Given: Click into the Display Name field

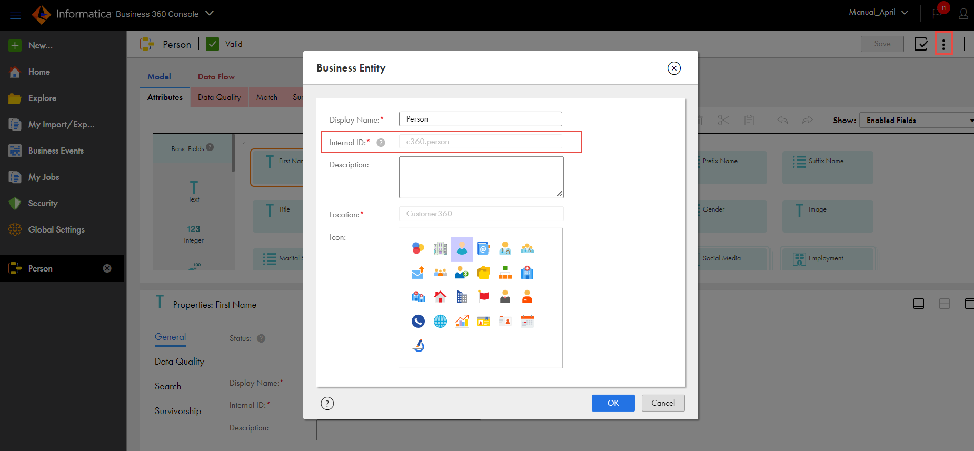Looking at the screenshot, I should pyautogui.click(x=481, y=119).
